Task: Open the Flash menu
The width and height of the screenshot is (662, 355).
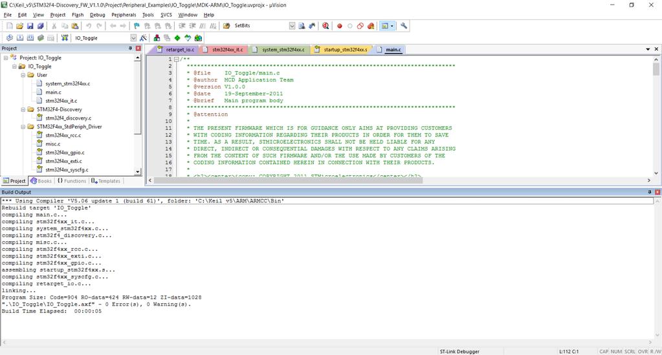Action: (78, 15)
